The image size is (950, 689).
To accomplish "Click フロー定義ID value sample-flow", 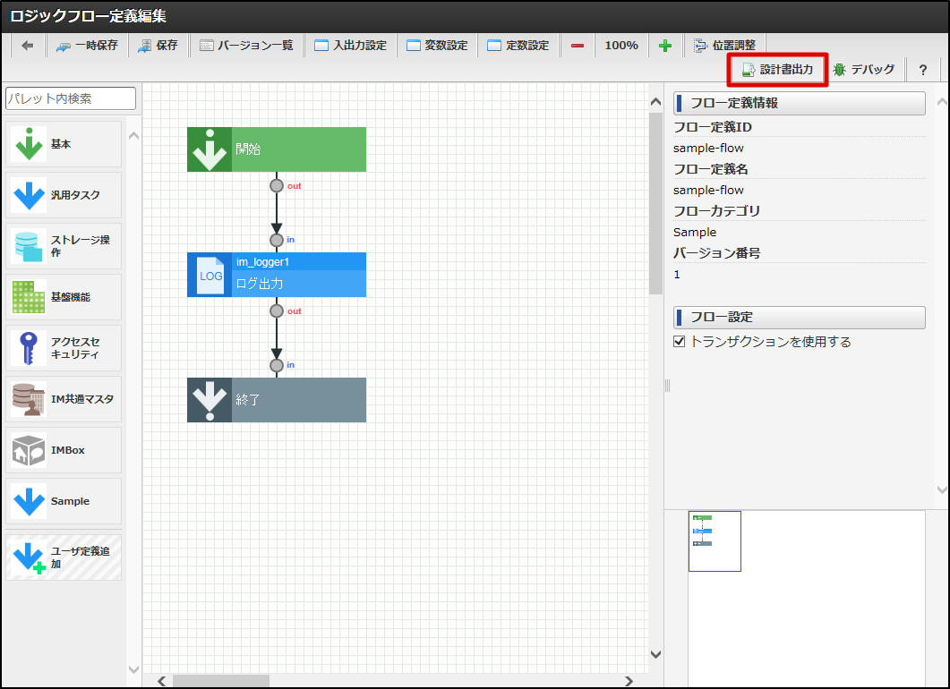I will pos(708,149).
